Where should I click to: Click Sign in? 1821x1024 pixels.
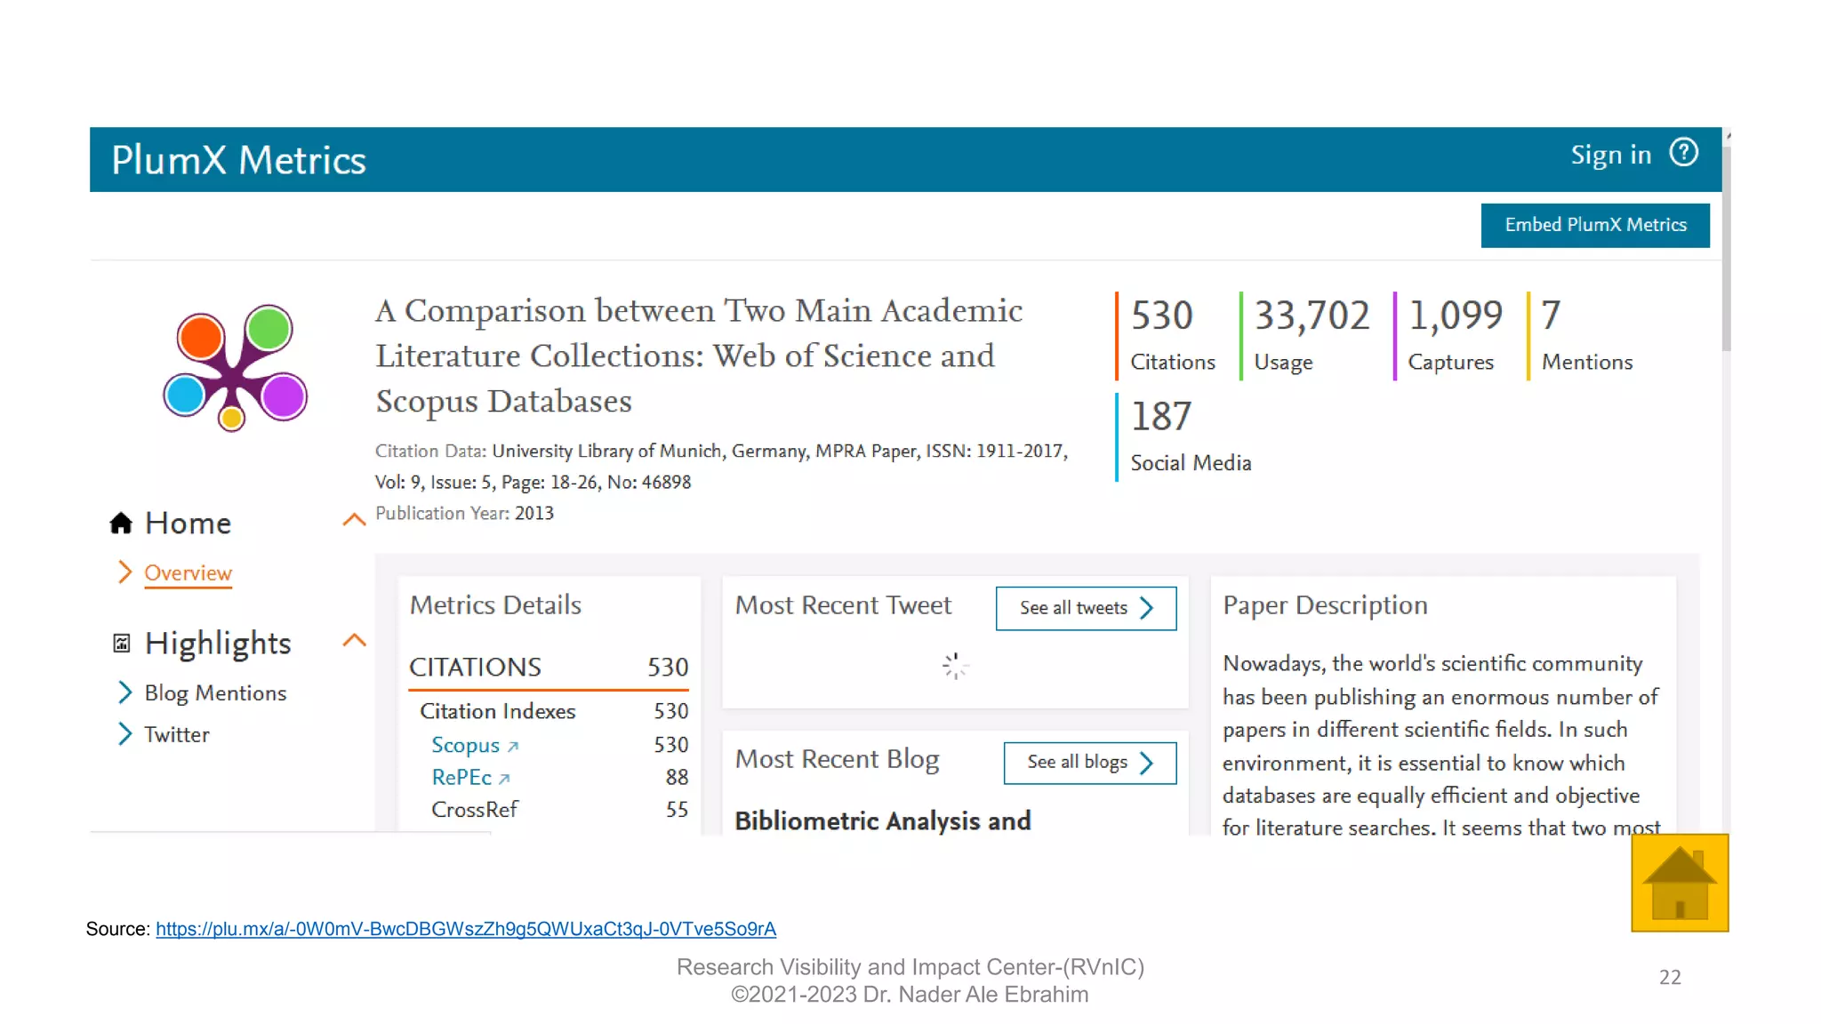point(1610,155)
